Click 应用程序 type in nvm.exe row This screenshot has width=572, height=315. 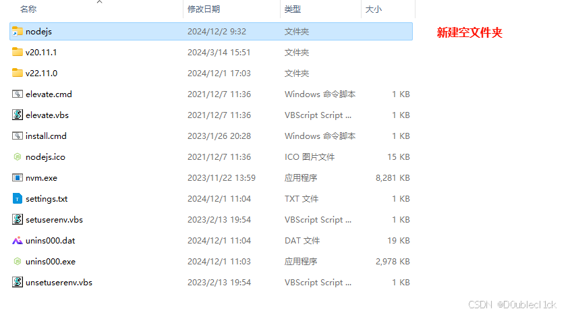[x=301, y=178]
